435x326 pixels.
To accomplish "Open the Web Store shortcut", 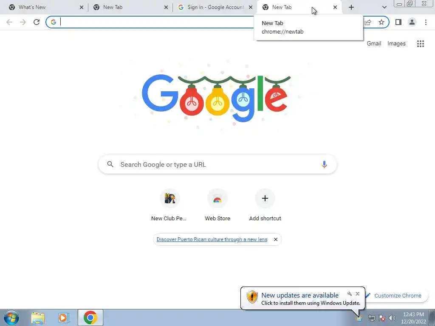I will (x=217, y=205).
